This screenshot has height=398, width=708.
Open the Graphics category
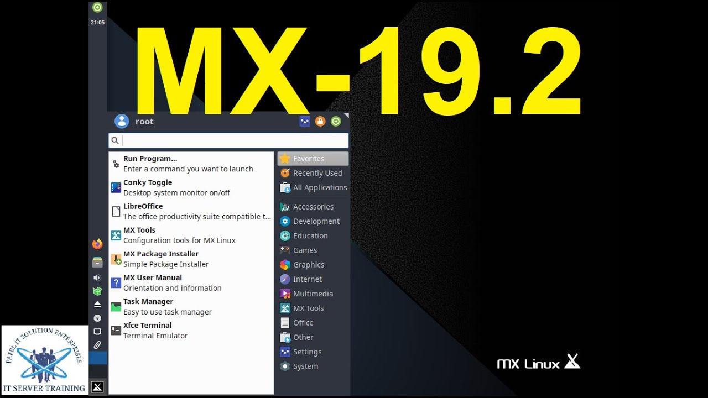pos(313,265)
